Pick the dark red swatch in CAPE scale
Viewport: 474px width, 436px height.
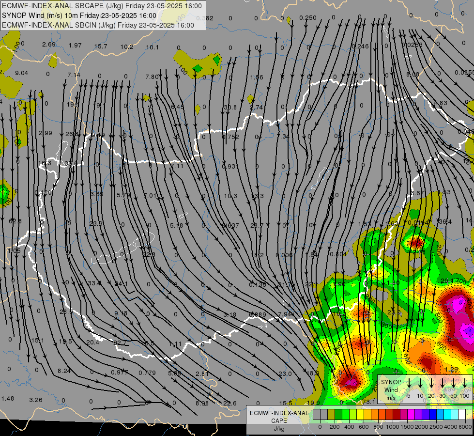point(397,415)
